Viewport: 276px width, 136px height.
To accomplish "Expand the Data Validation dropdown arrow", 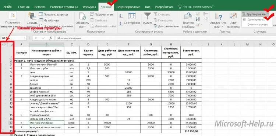I will [x=201, y=25].
